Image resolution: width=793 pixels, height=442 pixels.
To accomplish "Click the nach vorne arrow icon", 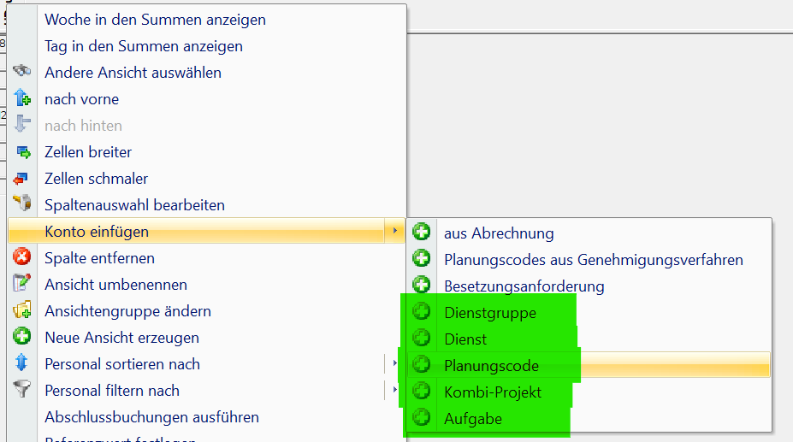I will [x=22, y=99].
